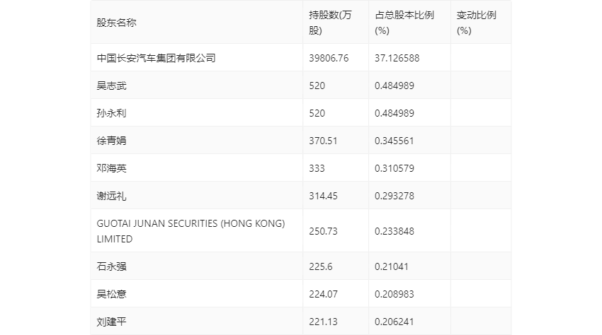The image size is (602, 335).
Task: Click the 持股数(万股) column header
Action: tap(330, 23)
